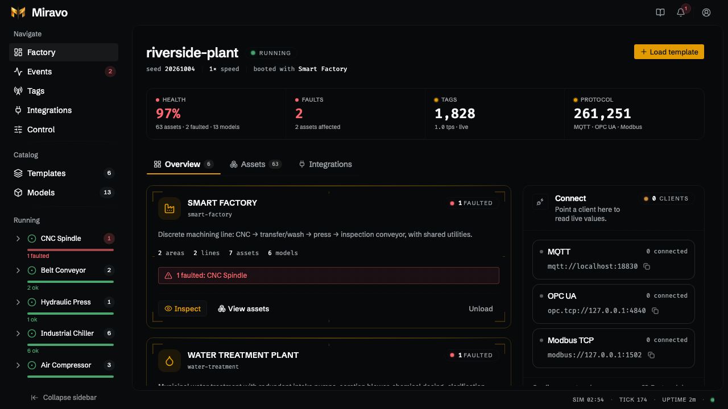Viewport: 728px width, 409px height.
Task: Click the Industrial Chiller status icon
Action: pos(32,333)
